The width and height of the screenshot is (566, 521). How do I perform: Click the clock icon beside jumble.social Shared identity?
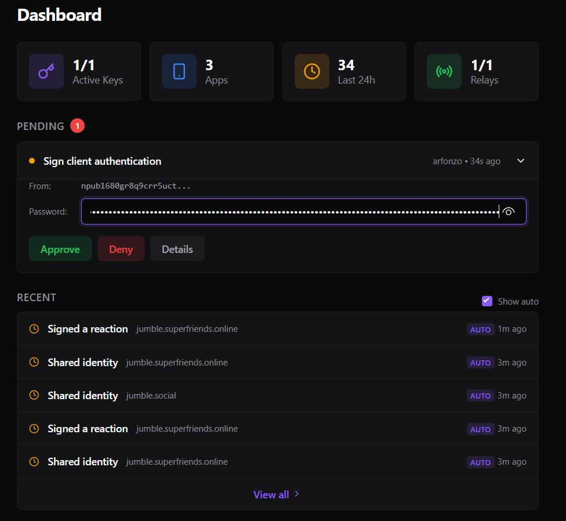tap(34, 395)
